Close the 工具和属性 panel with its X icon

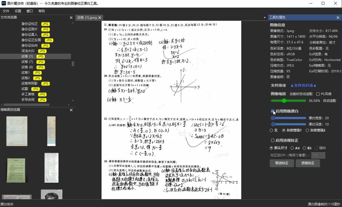[x=338, y=17]
